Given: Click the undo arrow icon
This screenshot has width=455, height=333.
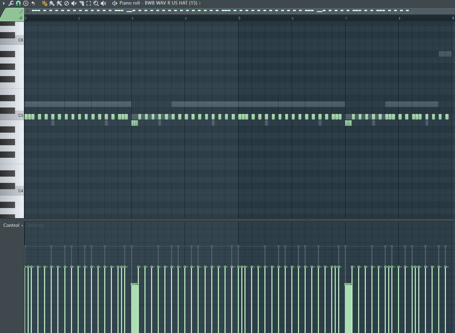Looking at the screenshot, I should tap(33, 3).
